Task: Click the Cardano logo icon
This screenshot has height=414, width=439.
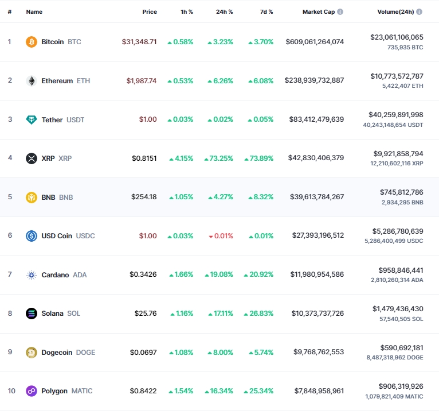Action: click(x=32, y=275)
